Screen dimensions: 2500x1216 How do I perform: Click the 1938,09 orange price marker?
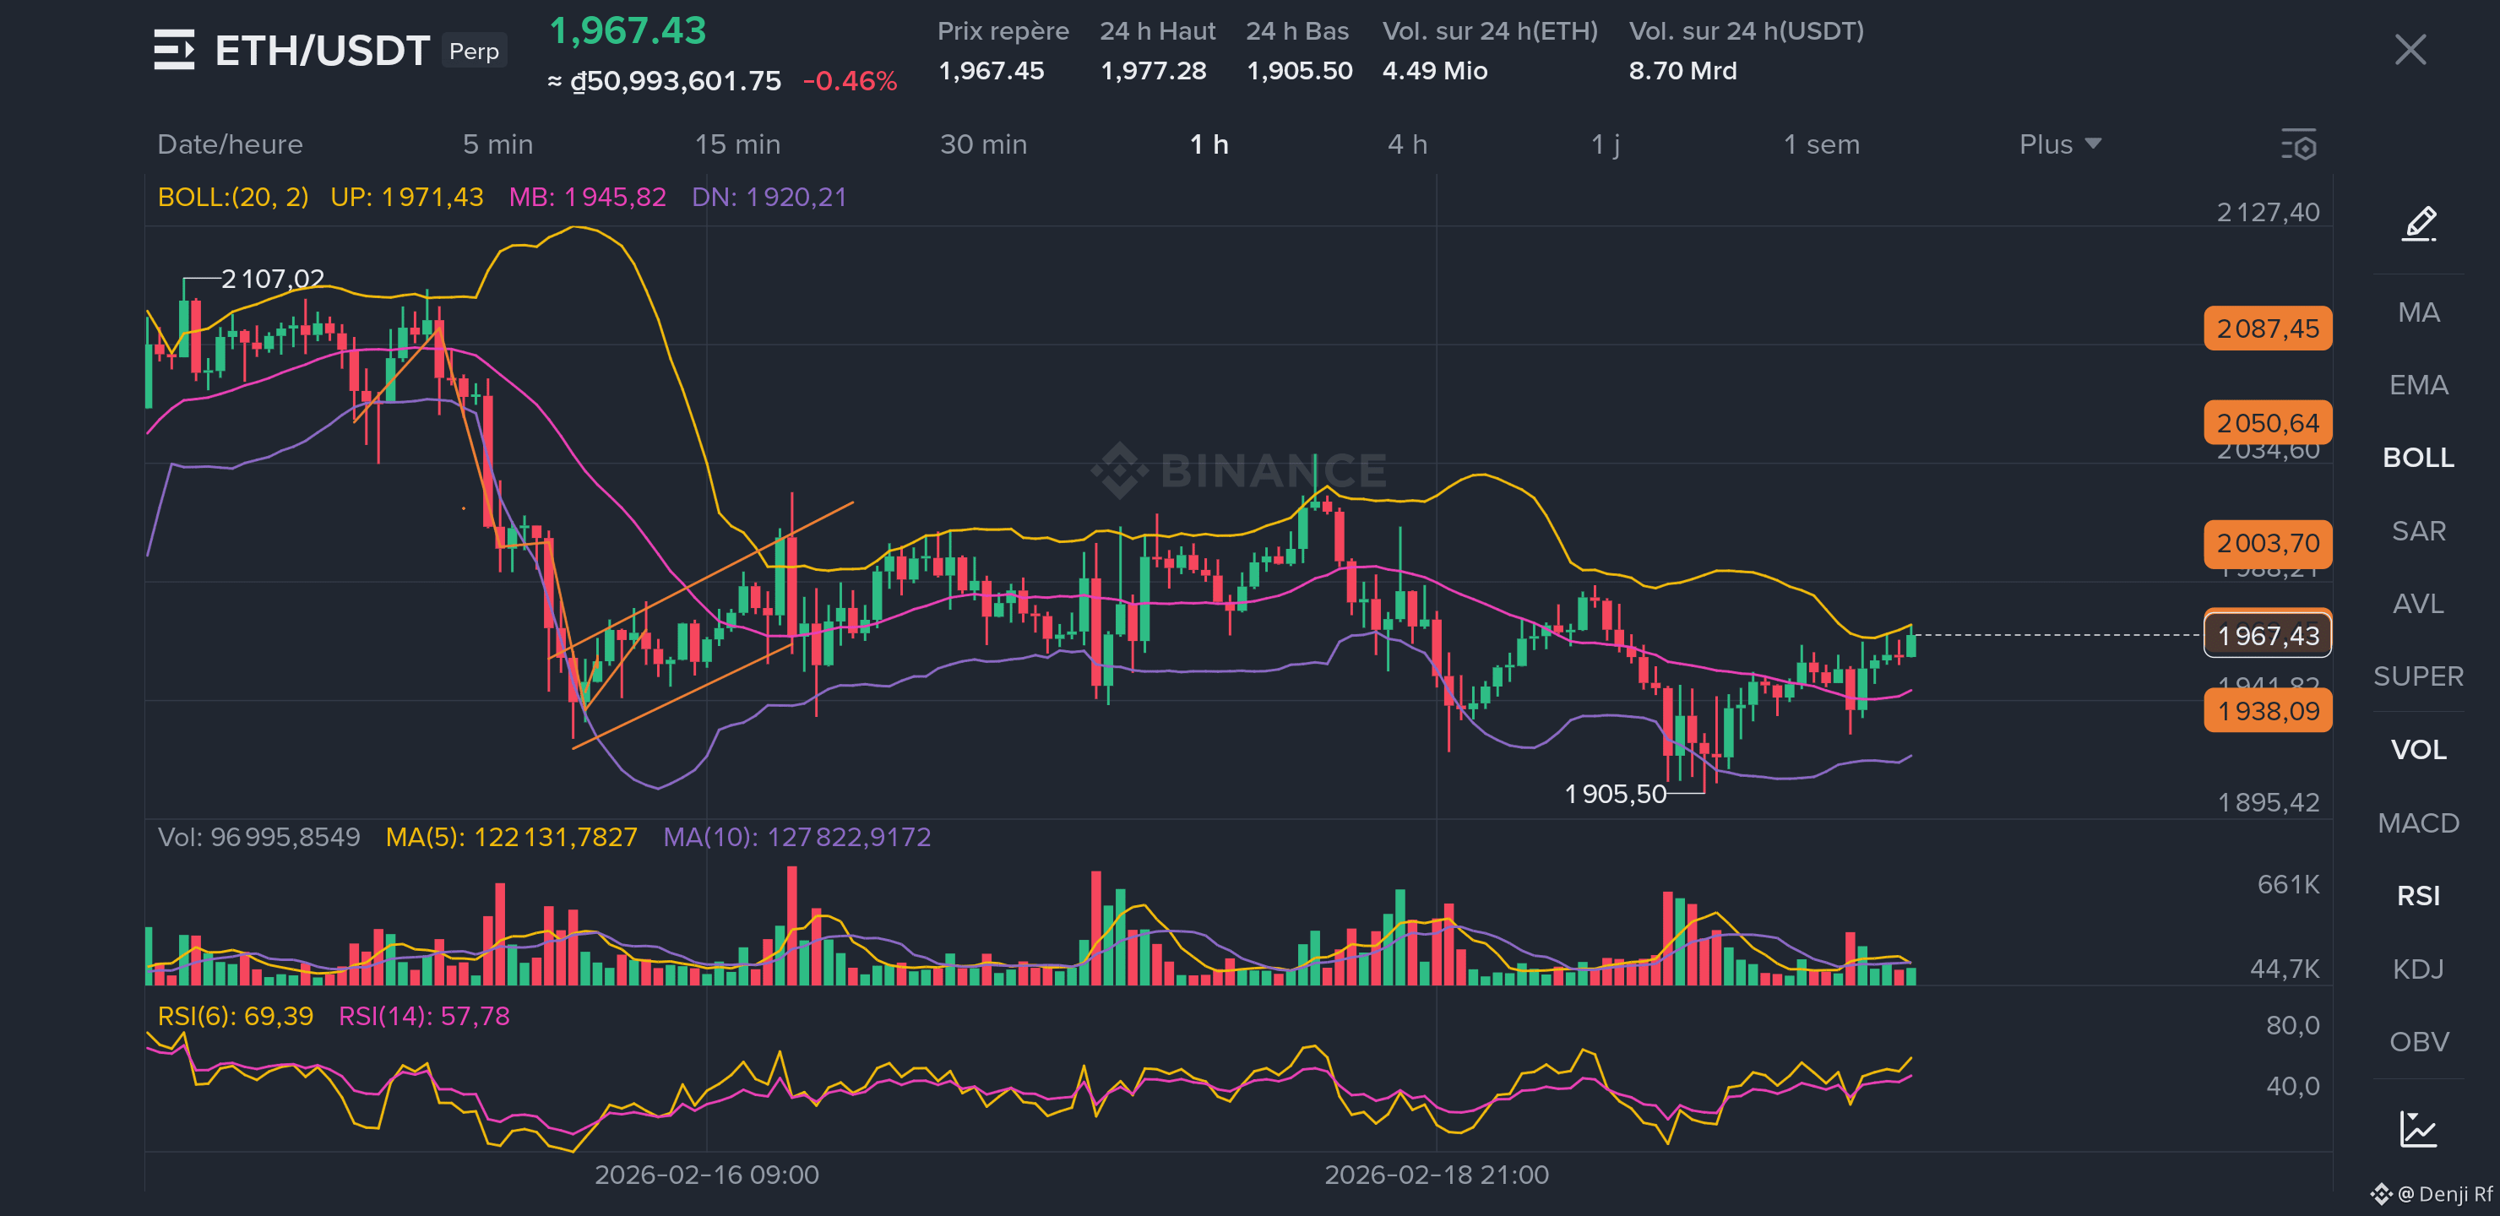[x=2268, y=711]
